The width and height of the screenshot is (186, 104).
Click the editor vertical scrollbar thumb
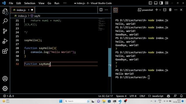point(110,62)
